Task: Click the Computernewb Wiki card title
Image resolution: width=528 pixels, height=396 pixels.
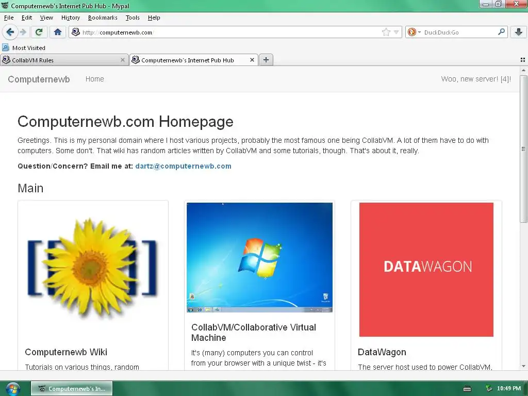Action: tap(66, 352)
